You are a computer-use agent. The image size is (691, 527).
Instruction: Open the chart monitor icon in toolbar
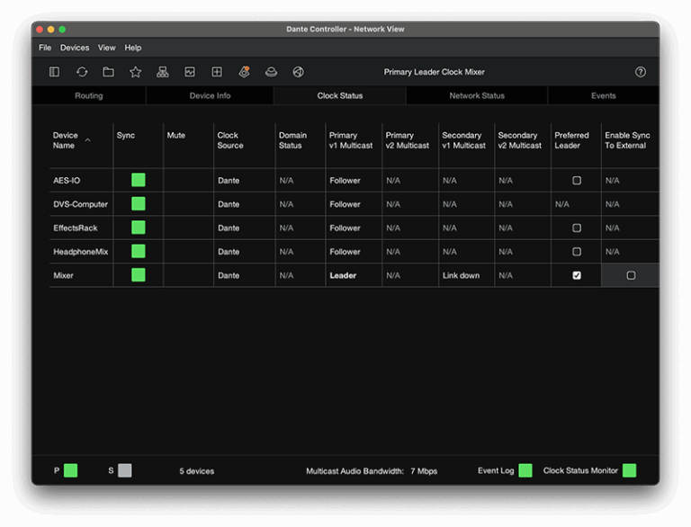click(190, 72)
